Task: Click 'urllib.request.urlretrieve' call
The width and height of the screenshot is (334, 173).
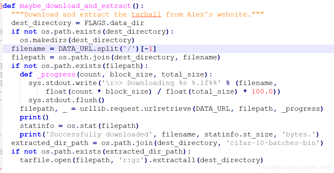Action: click(x=135, y=109)
